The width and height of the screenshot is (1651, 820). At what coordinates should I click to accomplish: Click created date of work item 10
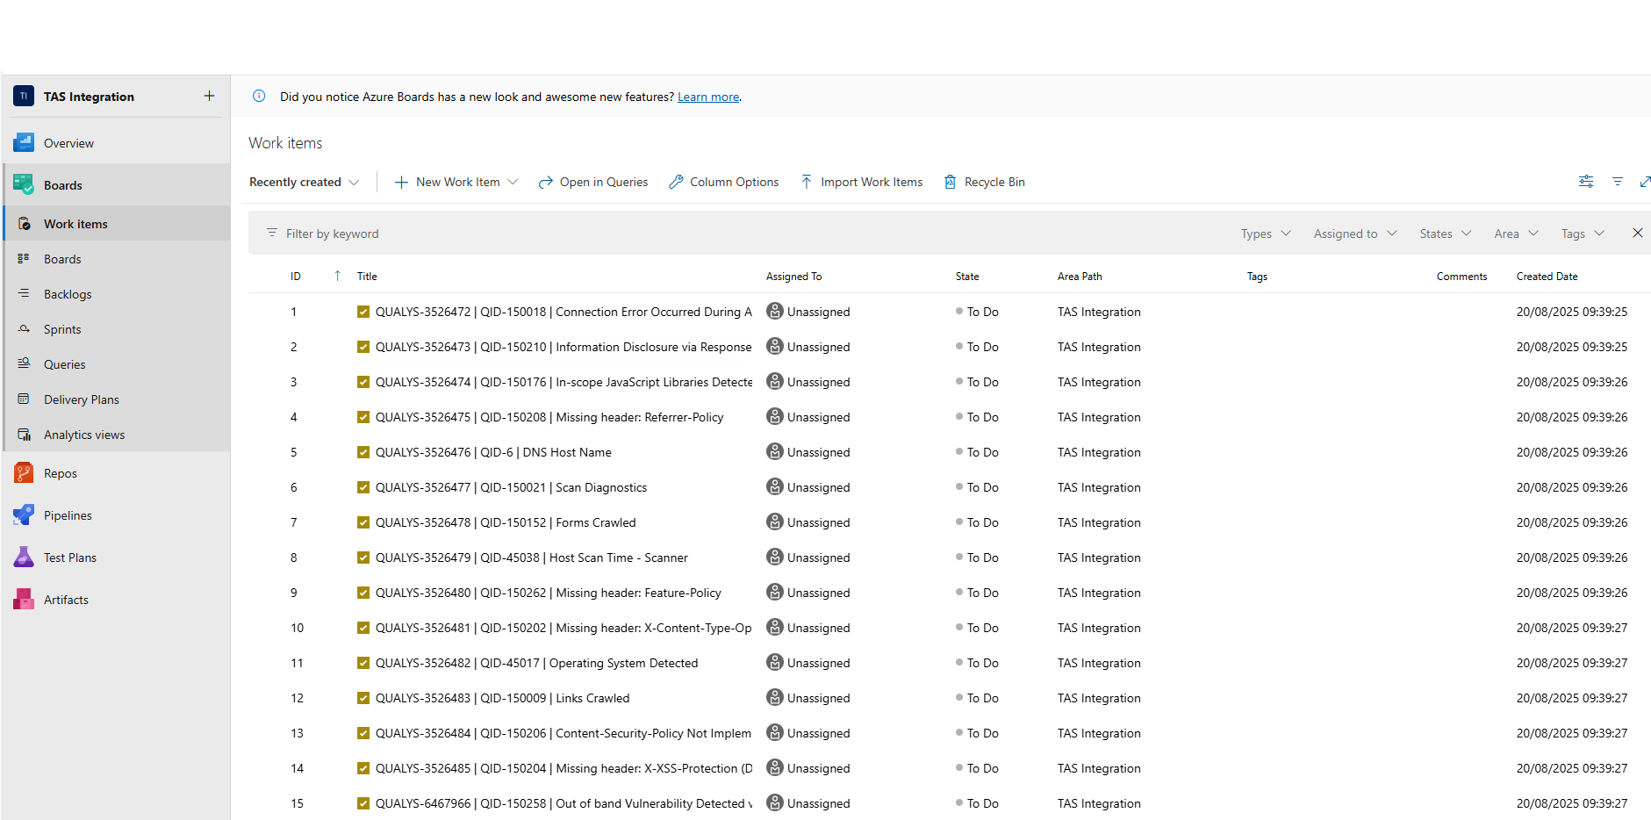1572,628
